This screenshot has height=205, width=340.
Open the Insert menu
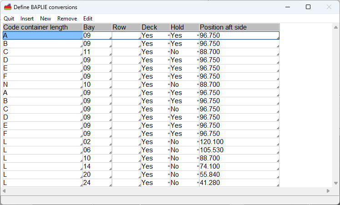[x=27, y=19]
